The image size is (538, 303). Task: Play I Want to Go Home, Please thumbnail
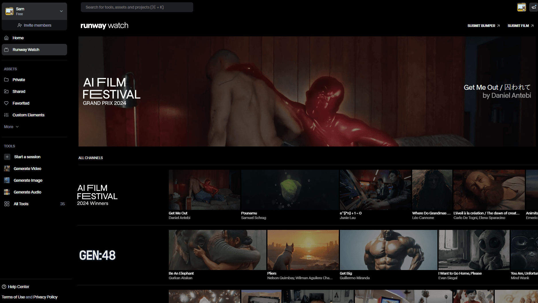click(474, 250)
